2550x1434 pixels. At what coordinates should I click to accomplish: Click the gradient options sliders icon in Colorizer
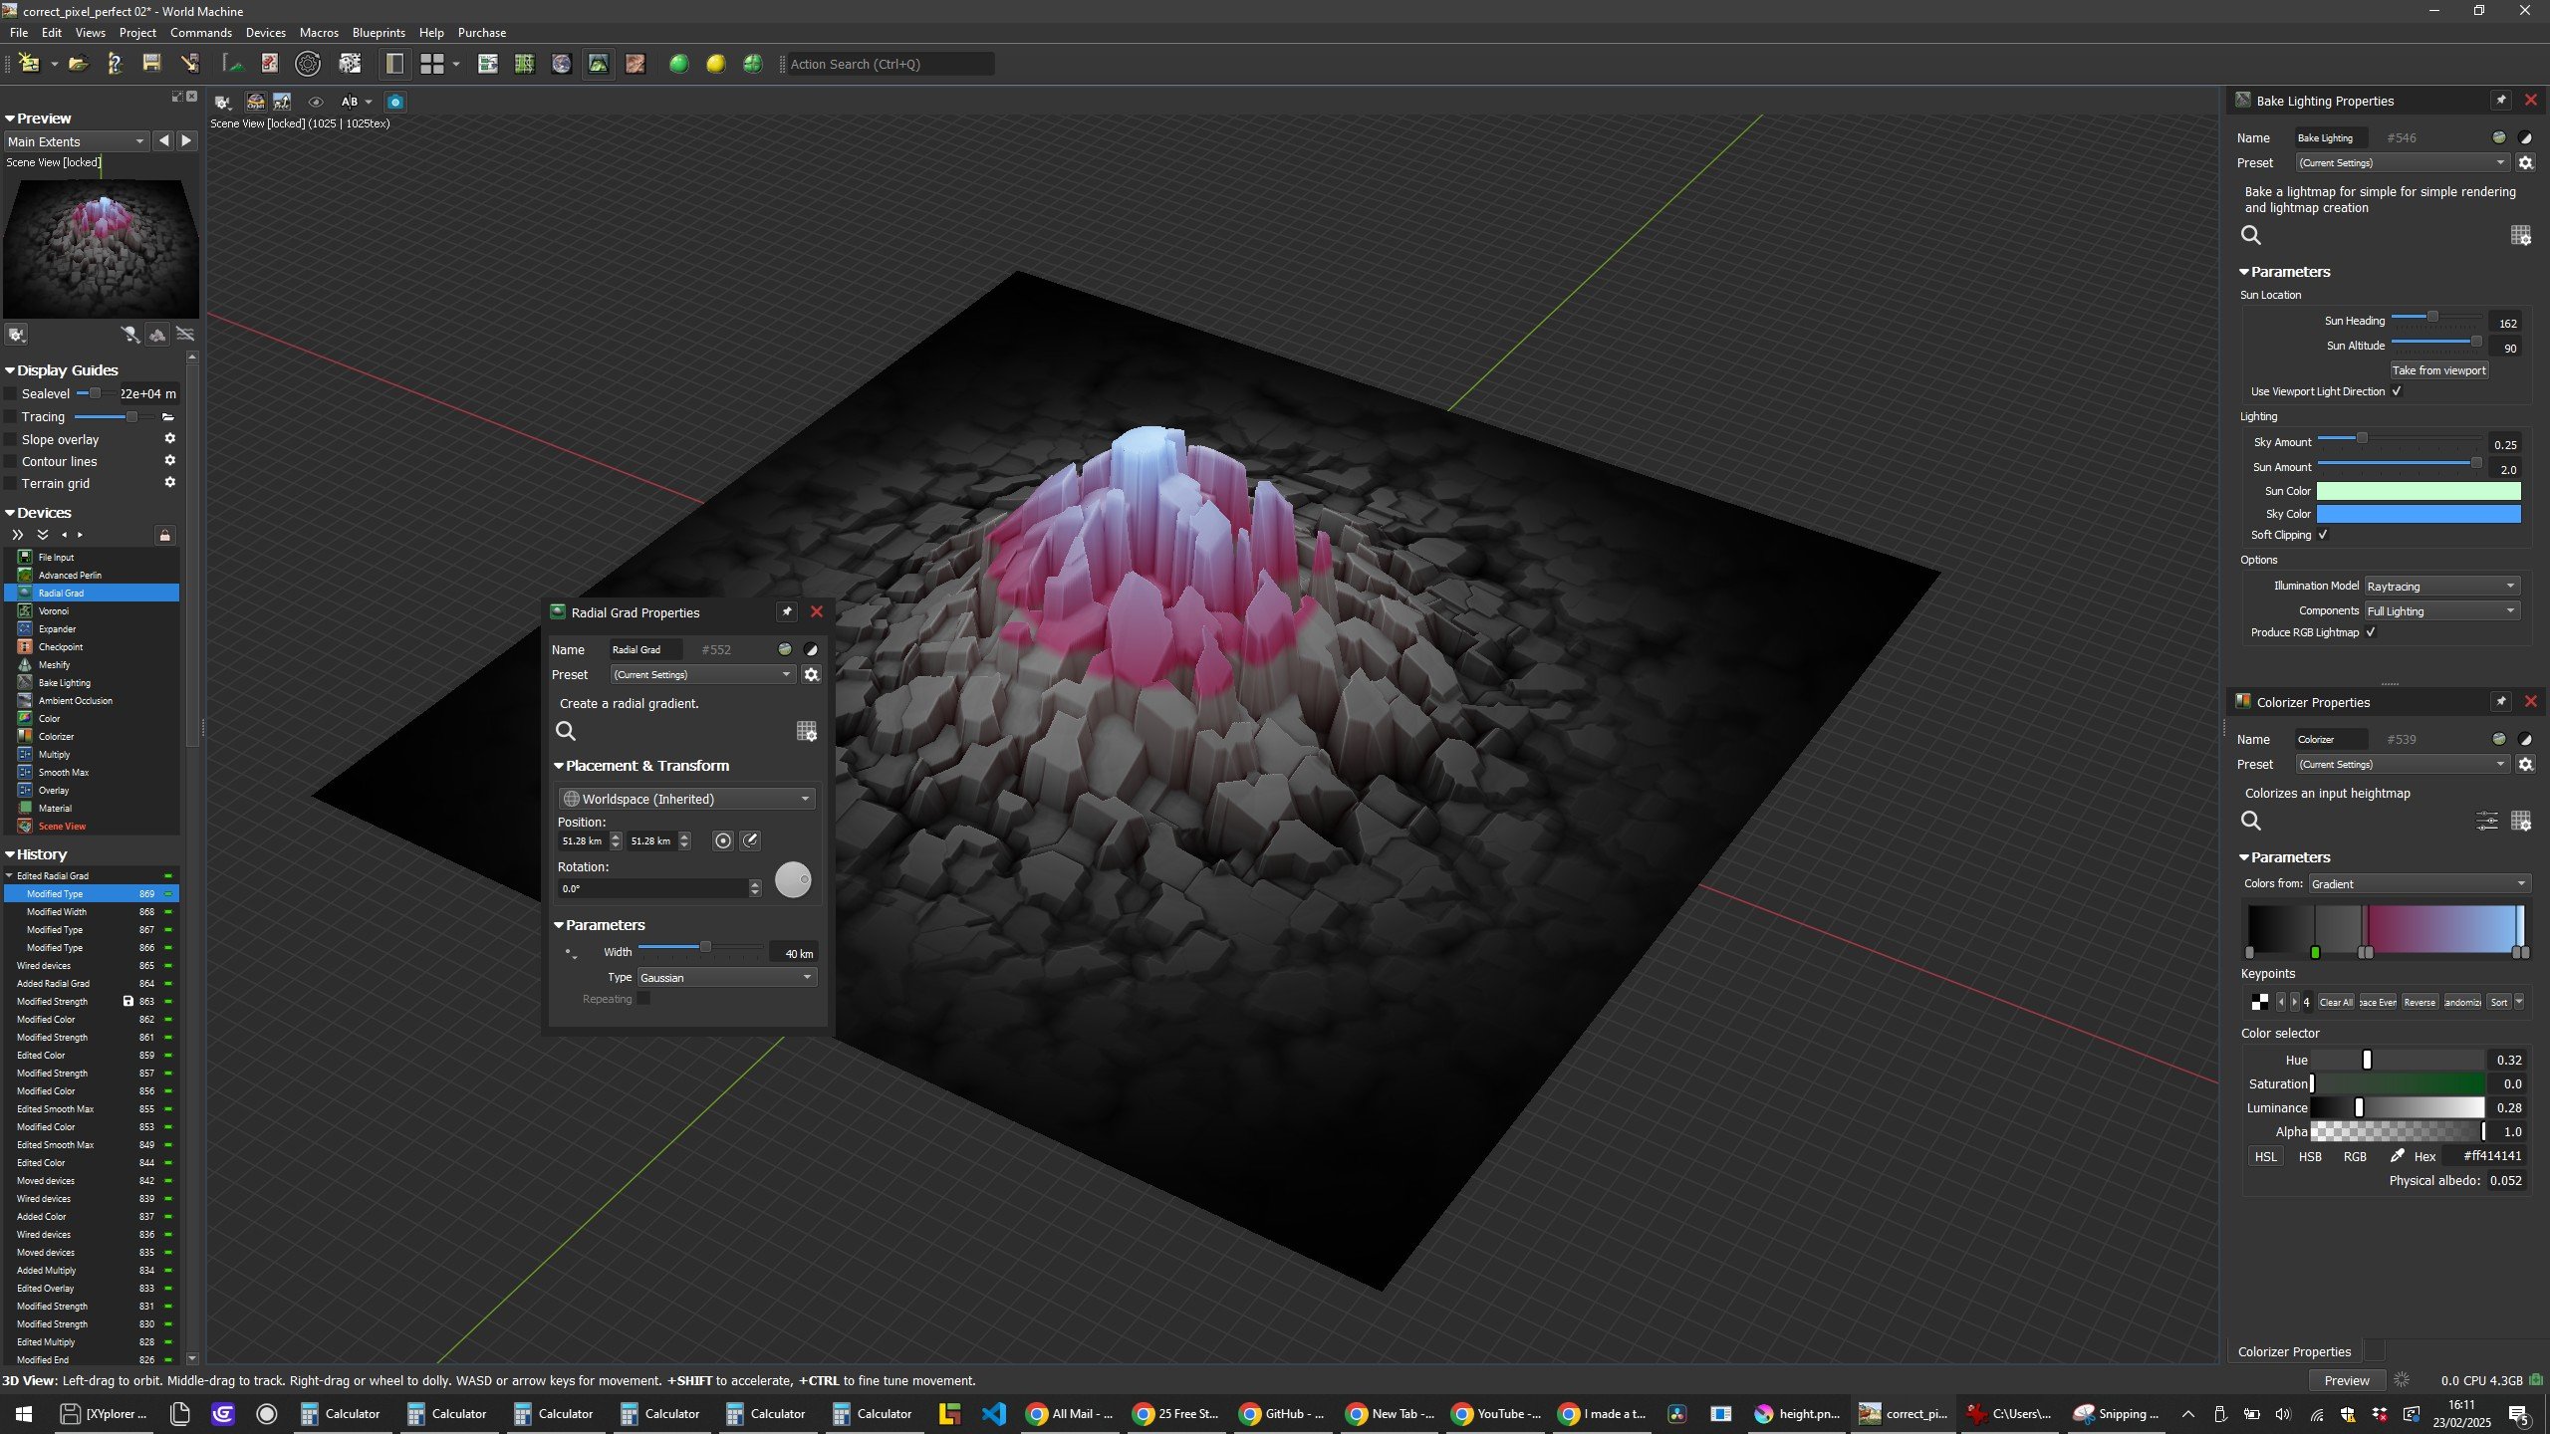point(2486,821)
